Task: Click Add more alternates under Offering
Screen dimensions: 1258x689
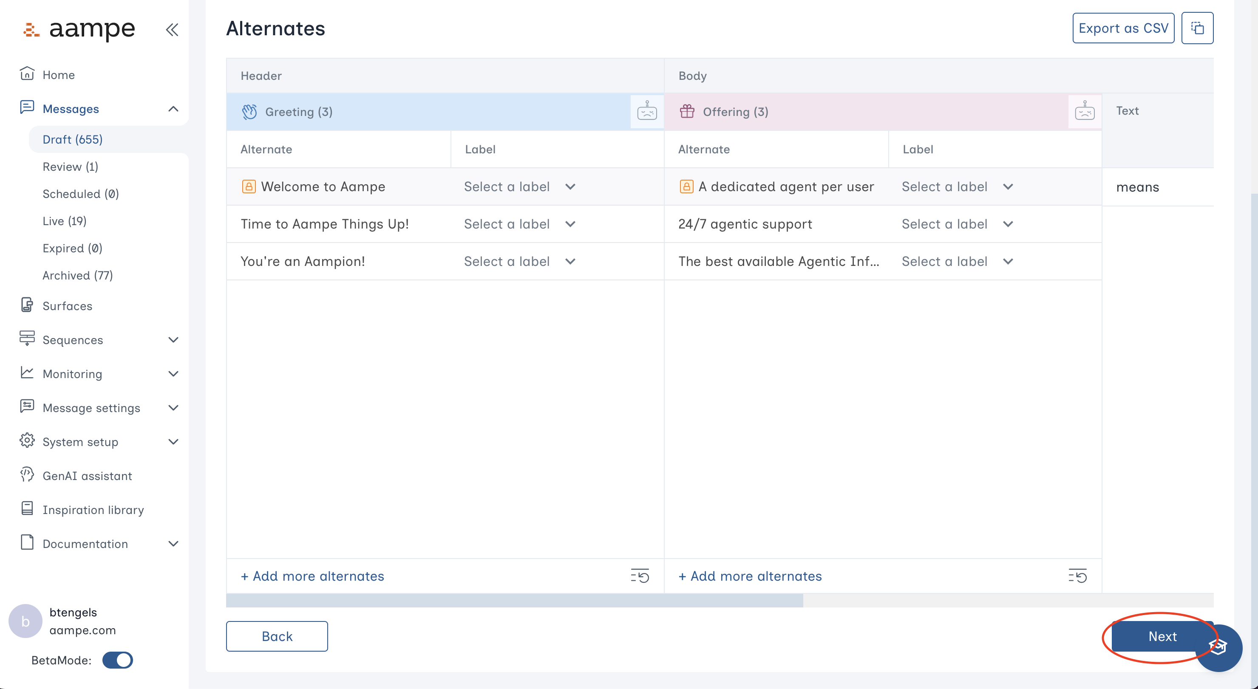Action: point(750,576)
